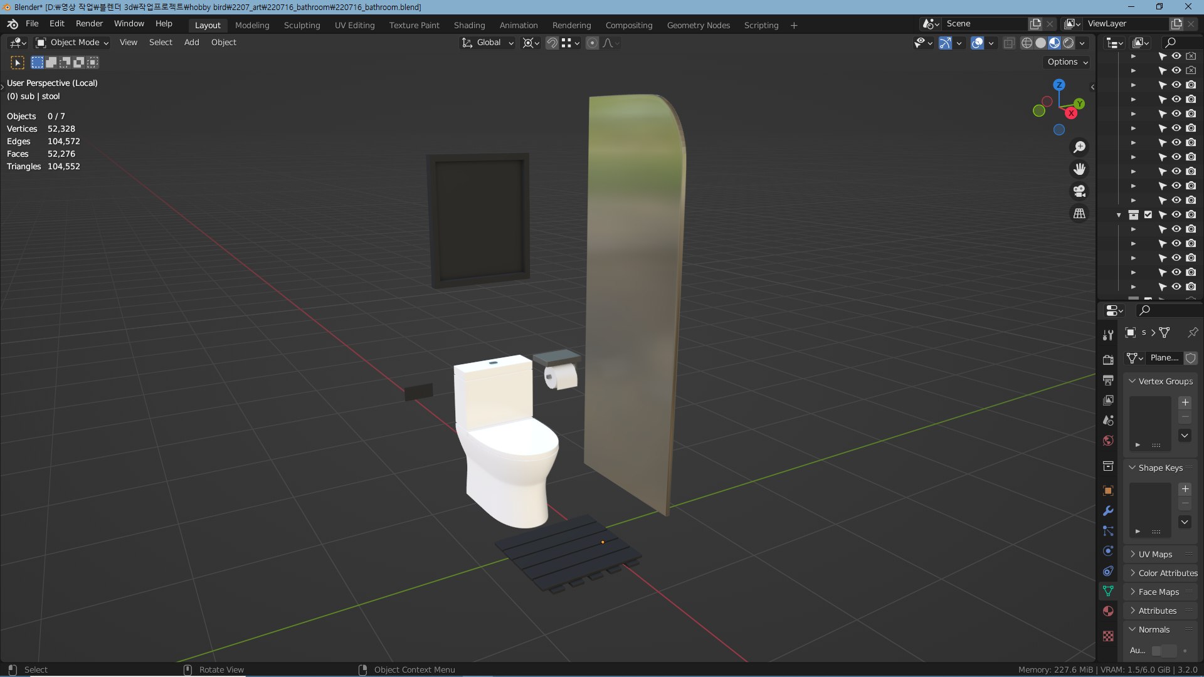Switch to the Shading workspace tab
Screen dimensions: 1204x677
click(469, 25)
